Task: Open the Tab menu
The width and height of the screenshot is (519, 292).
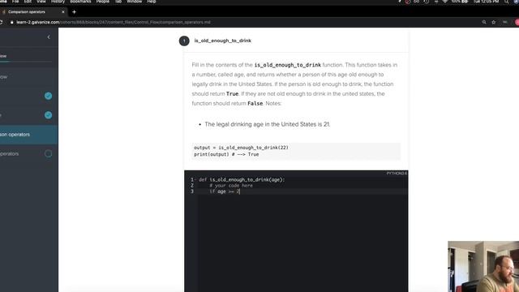Action: tap(118, 2)
